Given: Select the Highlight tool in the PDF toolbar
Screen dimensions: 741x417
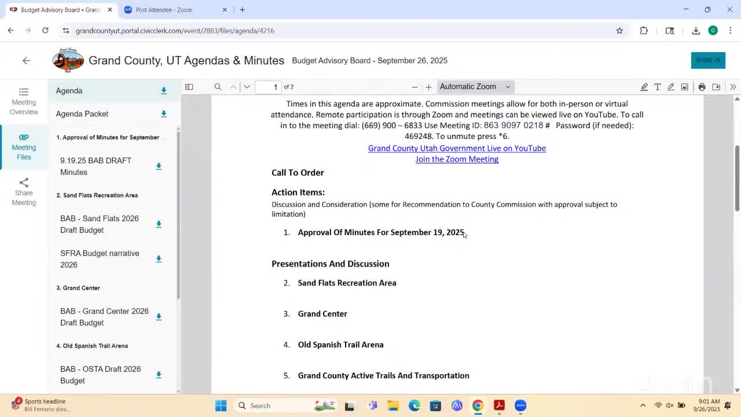Looking at the screenshot, I should click(644, 86).
